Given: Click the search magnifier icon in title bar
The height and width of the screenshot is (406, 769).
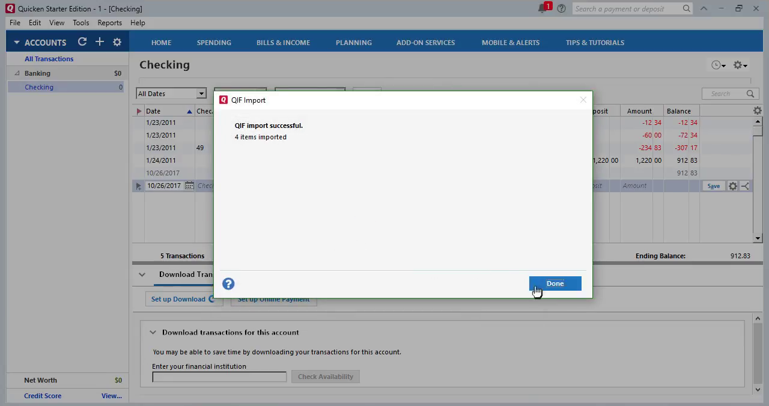Looking at the screenshot, I should point(686,8).
